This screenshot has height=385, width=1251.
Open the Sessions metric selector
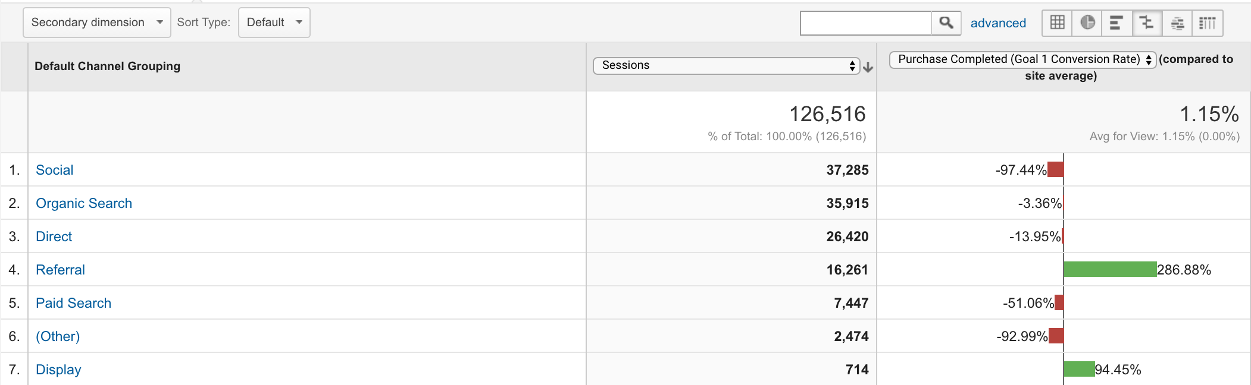click(727, 65)
